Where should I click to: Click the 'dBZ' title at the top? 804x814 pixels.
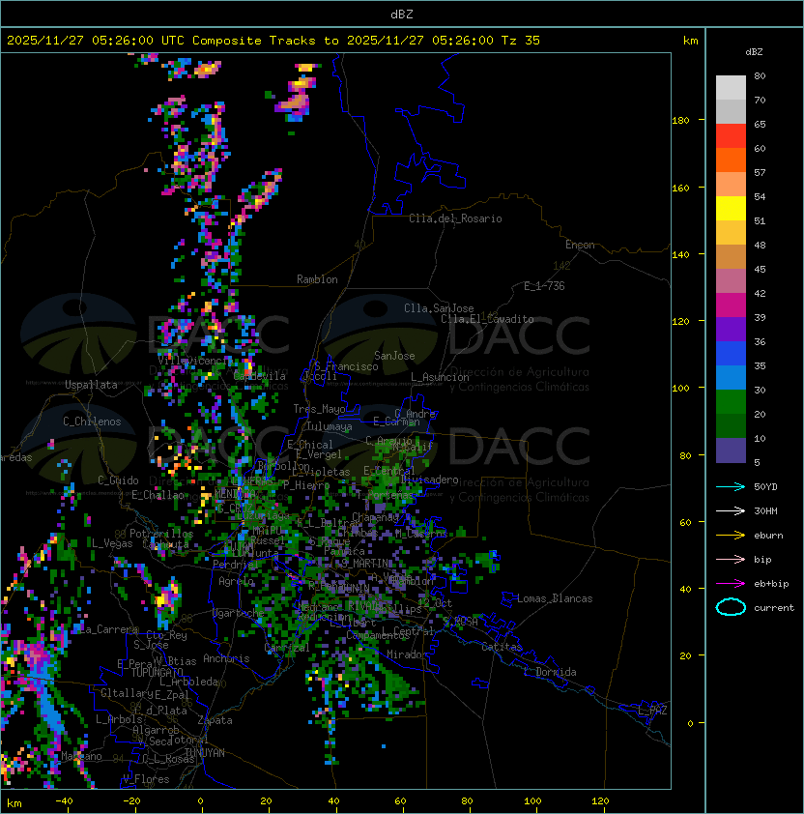(402, 14)
